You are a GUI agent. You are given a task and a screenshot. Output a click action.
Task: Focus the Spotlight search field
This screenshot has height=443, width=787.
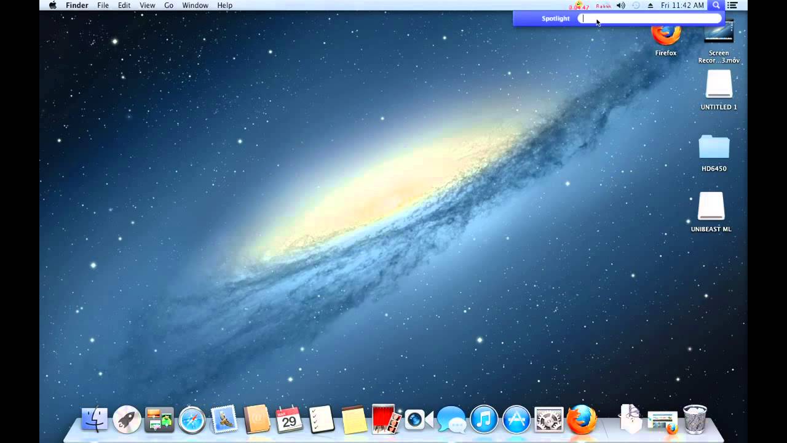(x=649, y=18)
